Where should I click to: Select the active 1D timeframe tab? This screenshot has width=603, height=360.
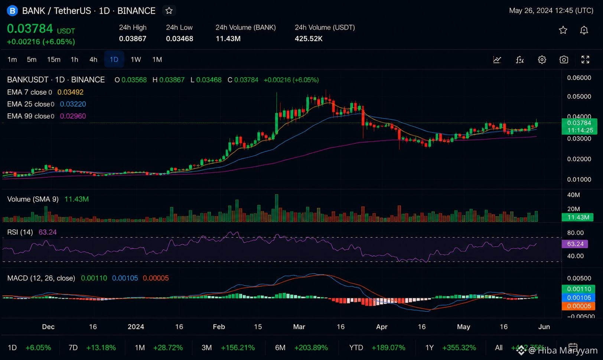coord(114,59)
